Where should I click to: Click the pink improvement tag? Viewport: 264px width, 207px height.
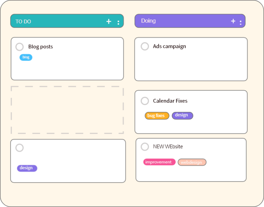[159, 162]
